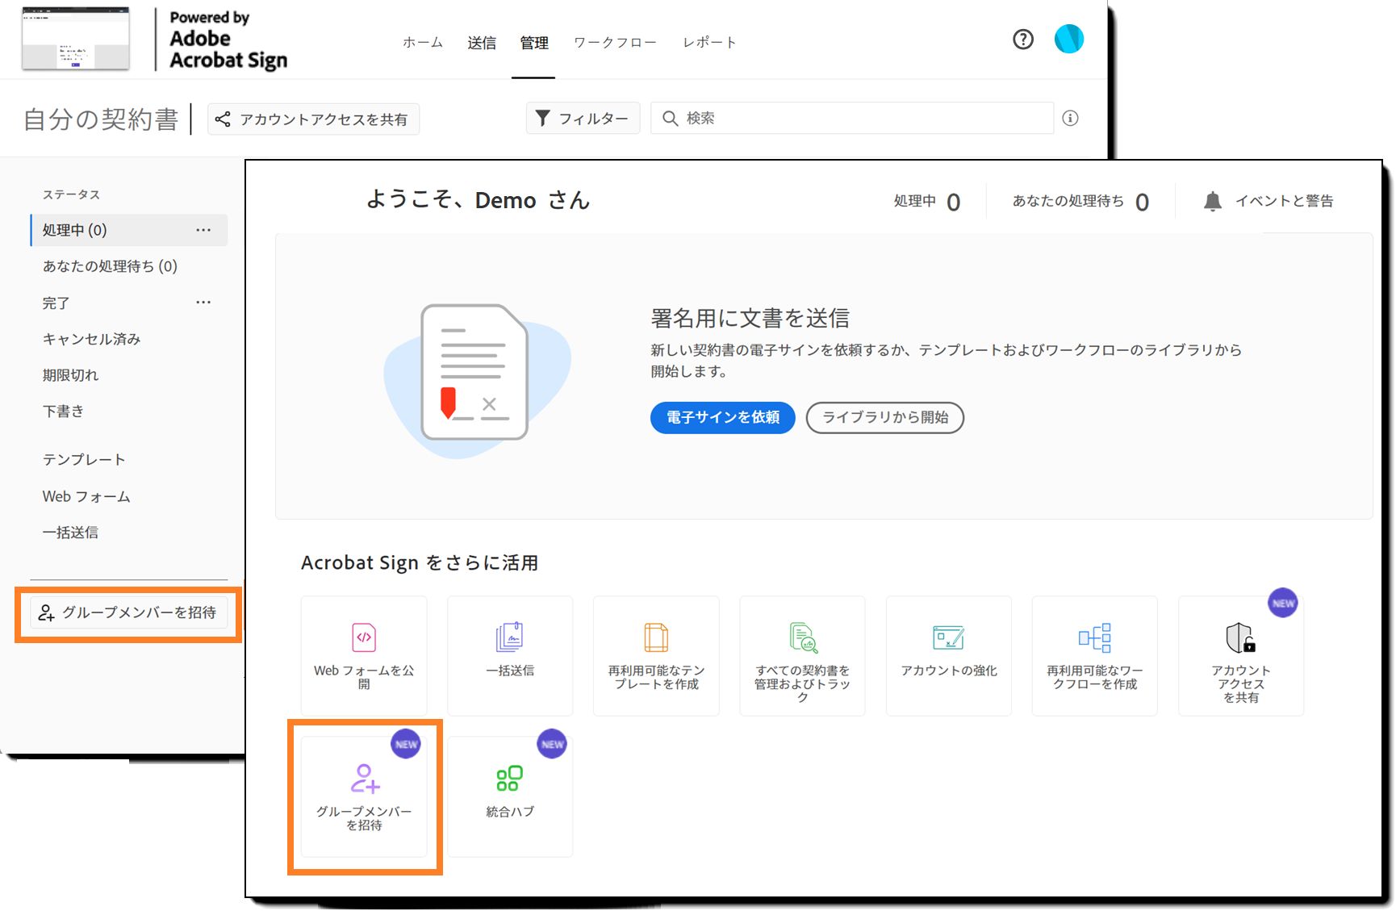
Task: Open 再利用可能なテンプレートを作成
Action: [x=655, y=655]
